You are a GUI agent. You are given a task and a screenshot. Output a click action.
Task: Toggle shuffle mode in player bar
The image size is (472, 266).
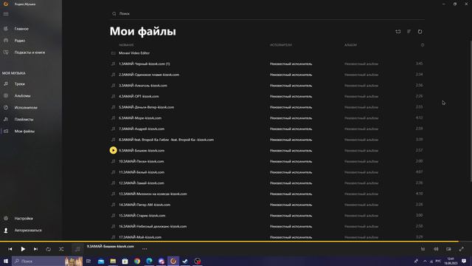pyautogui.click(x=61, y=249)
